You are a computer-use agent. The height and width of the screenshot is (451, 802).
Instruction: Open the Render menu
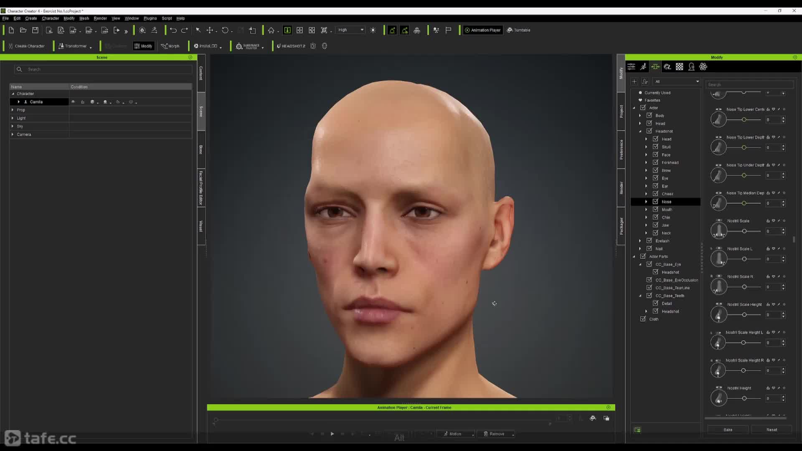[x=100, y=18]
